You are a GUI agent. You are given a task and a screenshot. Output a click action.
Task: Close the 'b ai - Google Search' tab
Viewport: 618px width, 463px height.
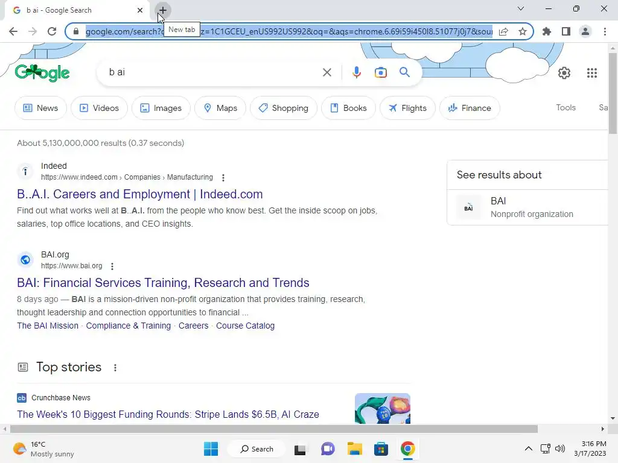click(x=140, y=10)
